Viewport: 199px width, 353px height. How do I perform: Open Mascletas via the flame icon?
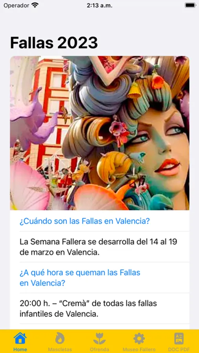pos(60,338)
